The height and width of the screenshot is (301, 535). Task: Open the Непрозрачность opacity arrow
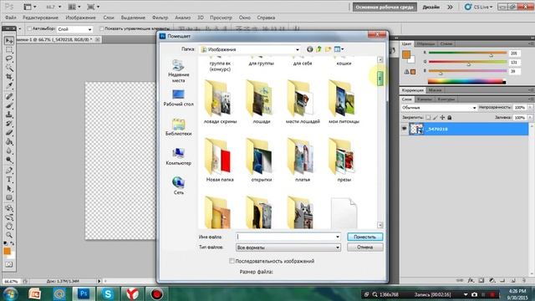[529, 108]
